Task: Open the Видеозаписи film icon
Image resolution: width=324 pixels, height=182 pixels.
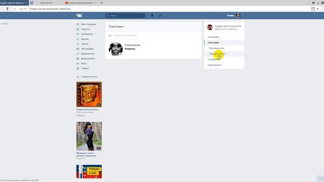Action: pos(77,59)
